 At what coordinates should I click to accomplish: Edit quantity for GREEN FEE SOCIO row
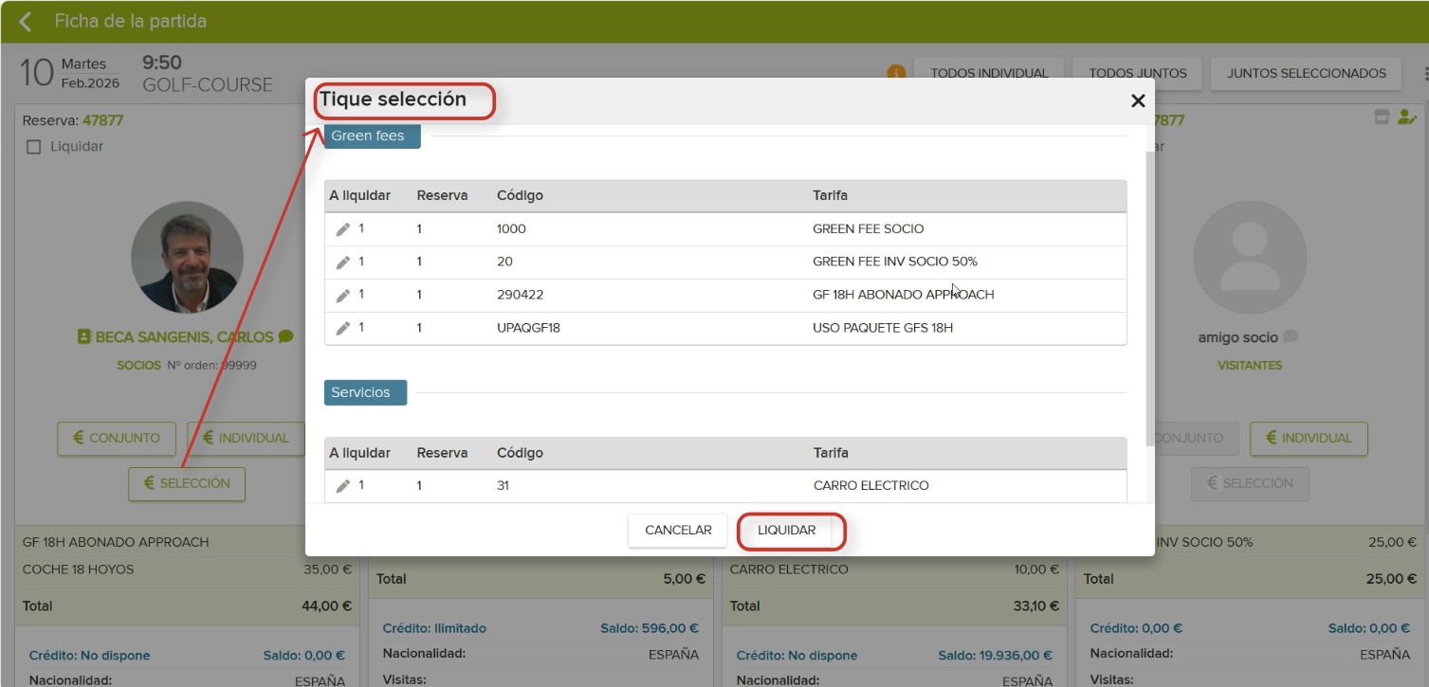click(343, 229)
